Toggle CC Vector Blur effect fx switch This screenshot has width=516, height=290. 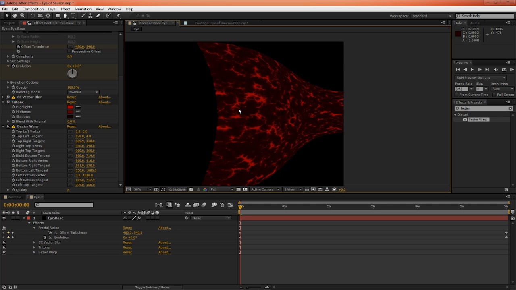(8, 97)
